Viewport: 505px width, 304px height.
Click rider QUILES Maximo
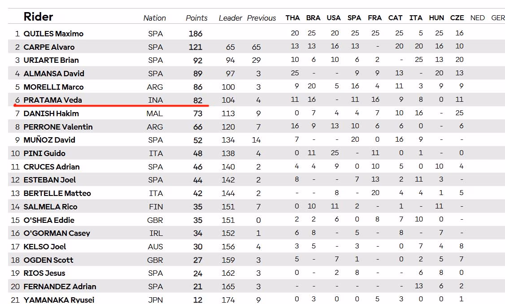click(53, 34)
